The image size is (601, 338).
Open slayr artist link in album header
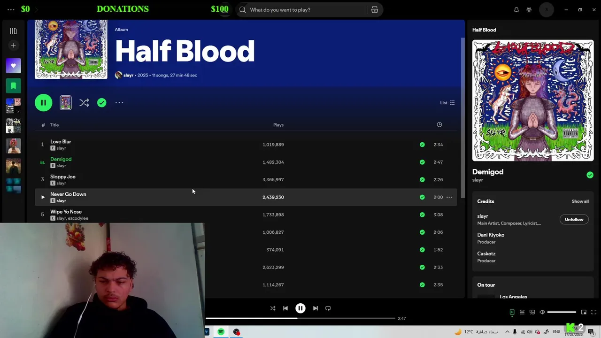(128, 75)
